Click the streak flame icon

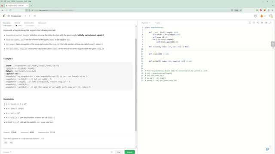262,16
